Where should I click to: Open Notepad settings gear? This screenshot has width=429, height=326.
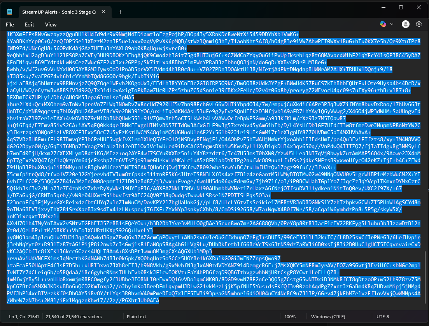419,24
